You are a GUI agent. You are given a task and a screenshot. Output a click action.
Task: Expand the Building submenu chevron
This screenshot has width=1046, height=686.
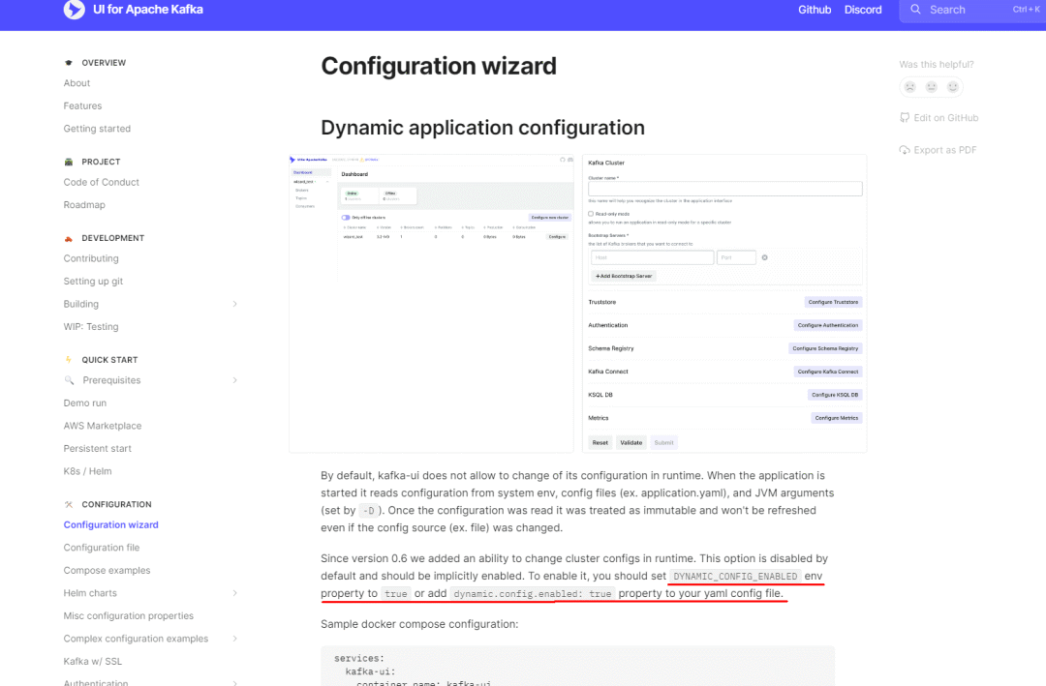[x=234, y=304]
